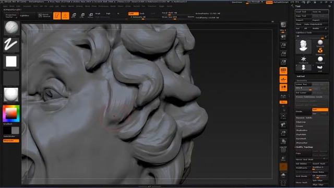Screen dimensions: 334x188
Task: Expand the ShadowBox section
Action: coord(302,130)
